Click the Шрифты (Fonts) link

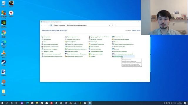point(93,56)
